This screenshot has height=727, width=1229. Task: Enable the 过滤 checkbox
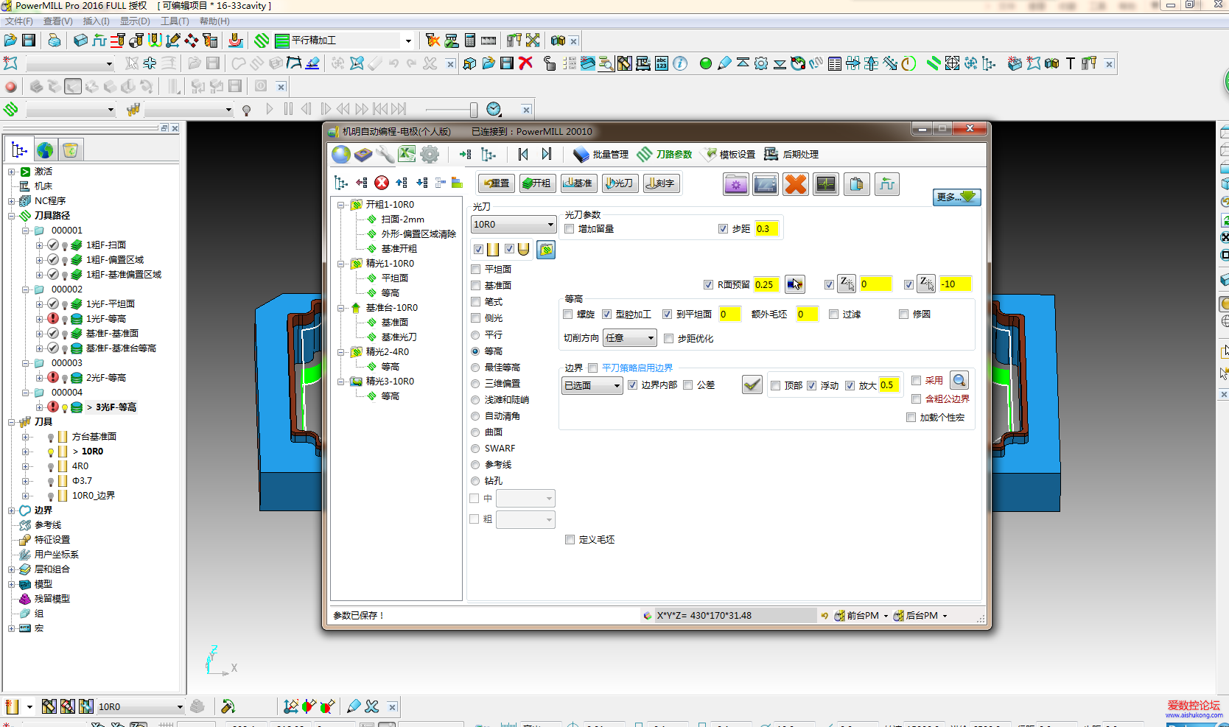(x=833, y=315)
